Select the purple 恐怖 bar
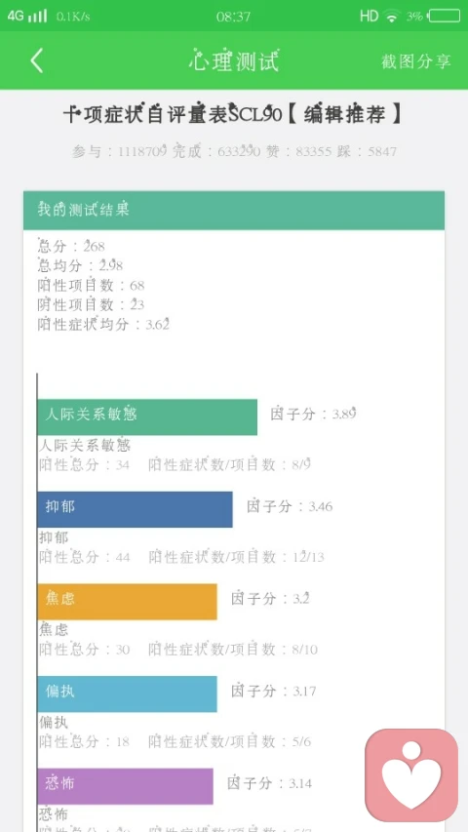Screen dimensions: 468x832 (x=125, y=786)
